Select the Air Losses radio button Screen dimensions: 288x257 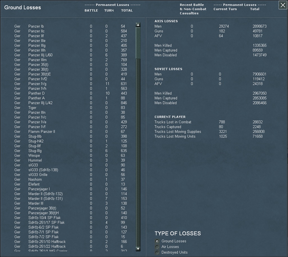[x=157, y=247]
